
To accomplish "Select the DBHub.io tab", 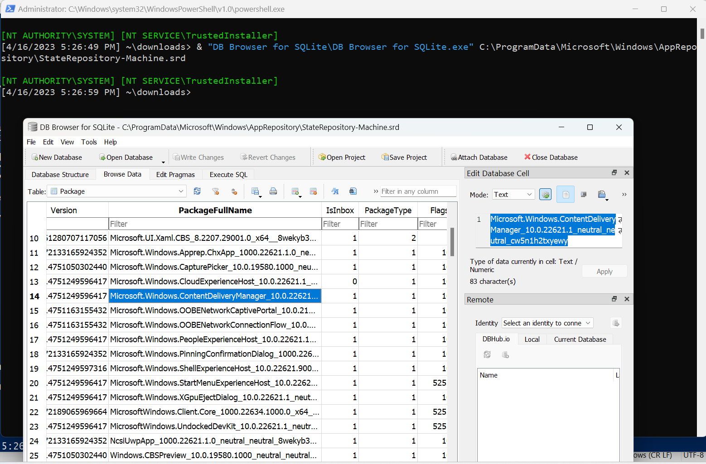I will click(x=496, y=339).
